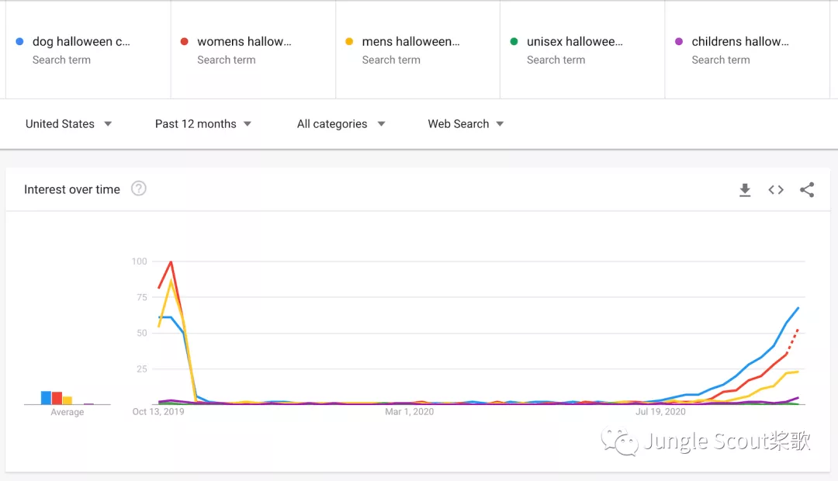The width and height of the screenshot is (838, 481).
Task: Select the mens halloween search term box
Action: pyautogui.click(x=410, y=42)
